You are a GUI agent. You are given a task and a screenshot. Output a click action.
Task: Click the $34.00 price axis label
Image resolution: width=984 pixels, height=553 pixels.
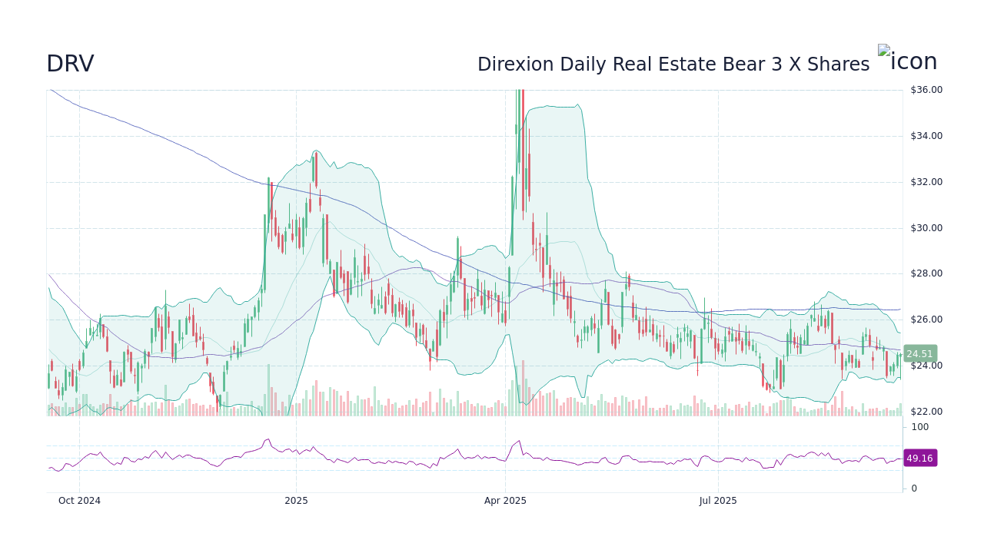click(926, 136)
